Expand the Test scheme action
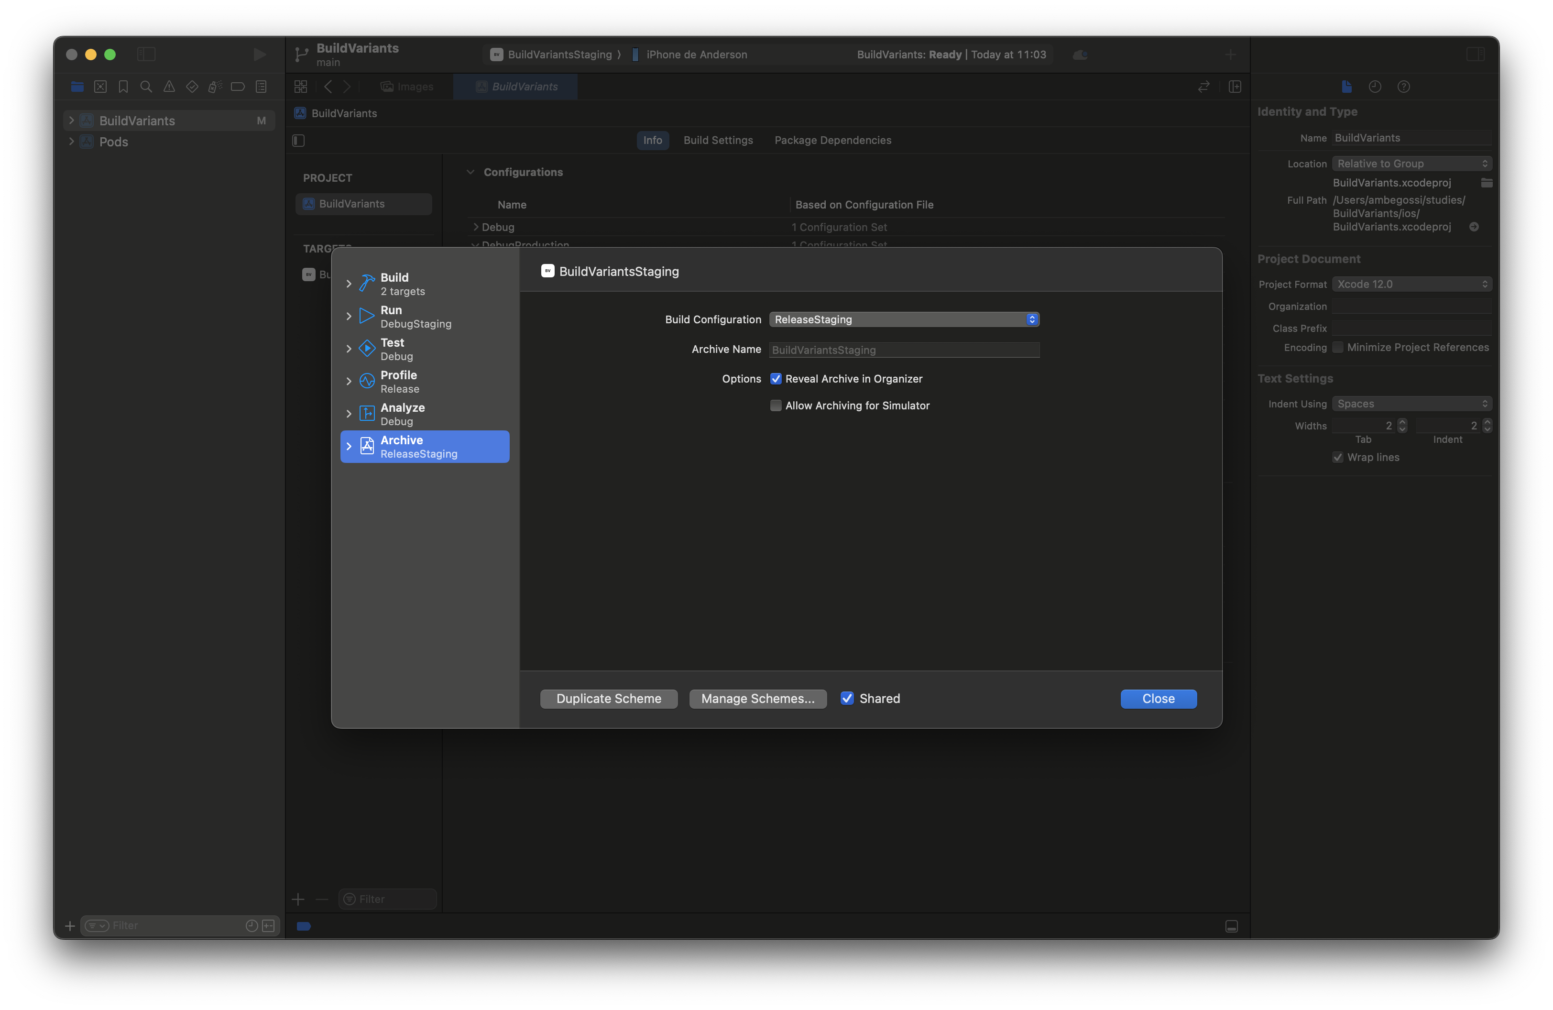Screen dimensions: 1553x1010 tap(349, 349)
